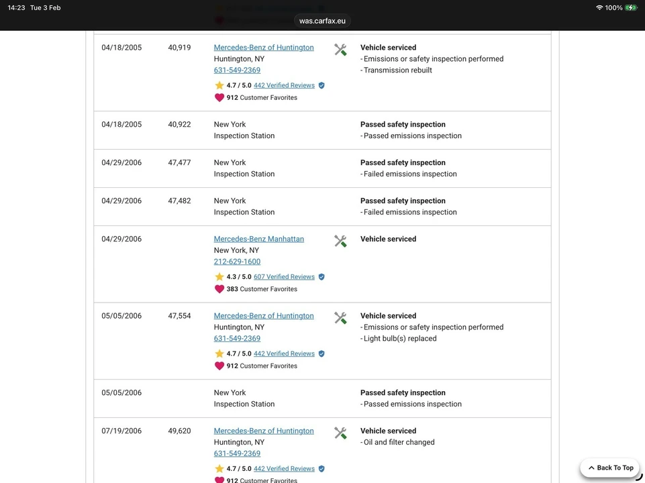The height and width of the screenshot is (483, 645).
Task: Click the date 07/19/2006
Action: tap(121, 431)
